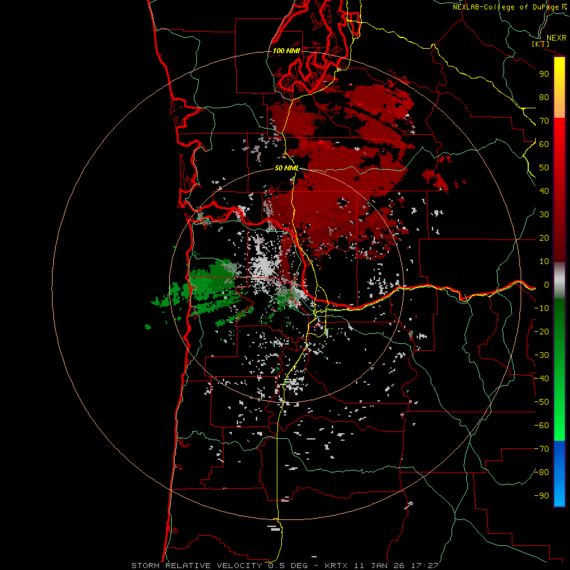Click the -10 value on the velocity scale
Image resolution: width=570 pixels, height=570 pixels.
click(x=541, y=308)
